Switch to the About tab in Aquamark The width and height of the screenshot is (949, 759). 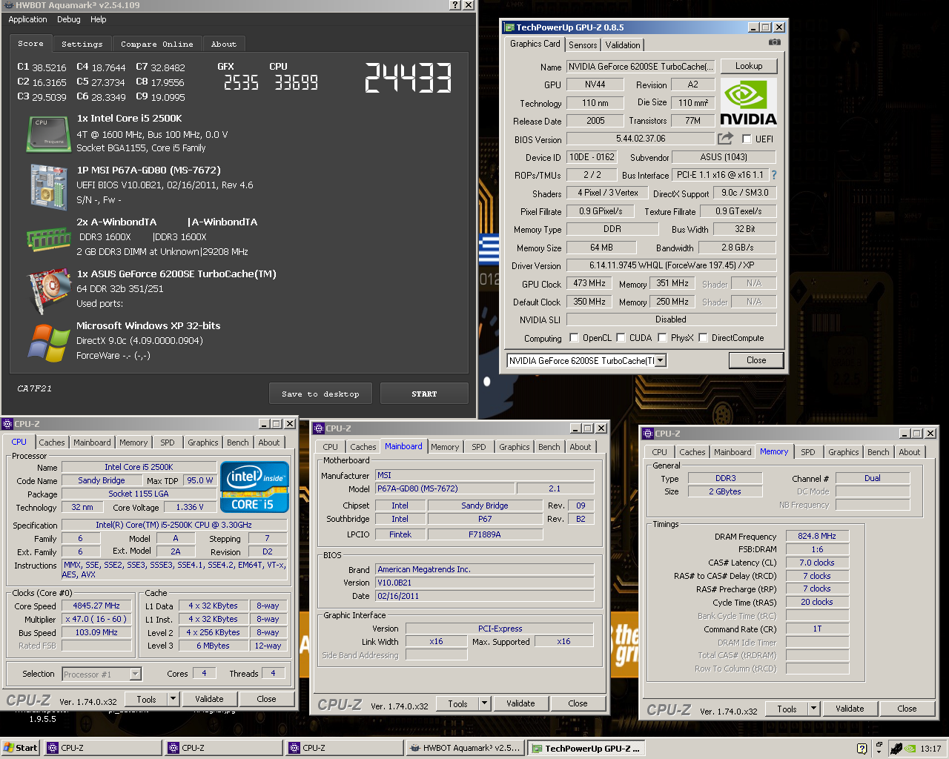(224, 44)
